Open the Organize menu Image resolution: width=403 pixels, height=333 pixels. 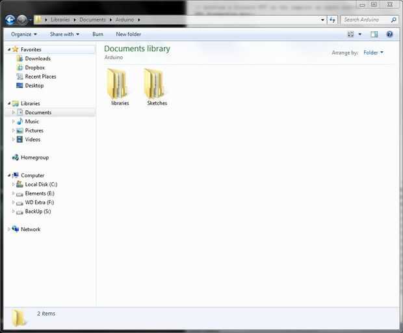tap(24, 34)
